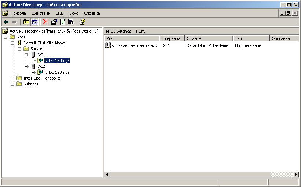Open the Справка menu
The width and height of the screenshot is (301, 187).
pyautogui.click(x=92, y=13)
